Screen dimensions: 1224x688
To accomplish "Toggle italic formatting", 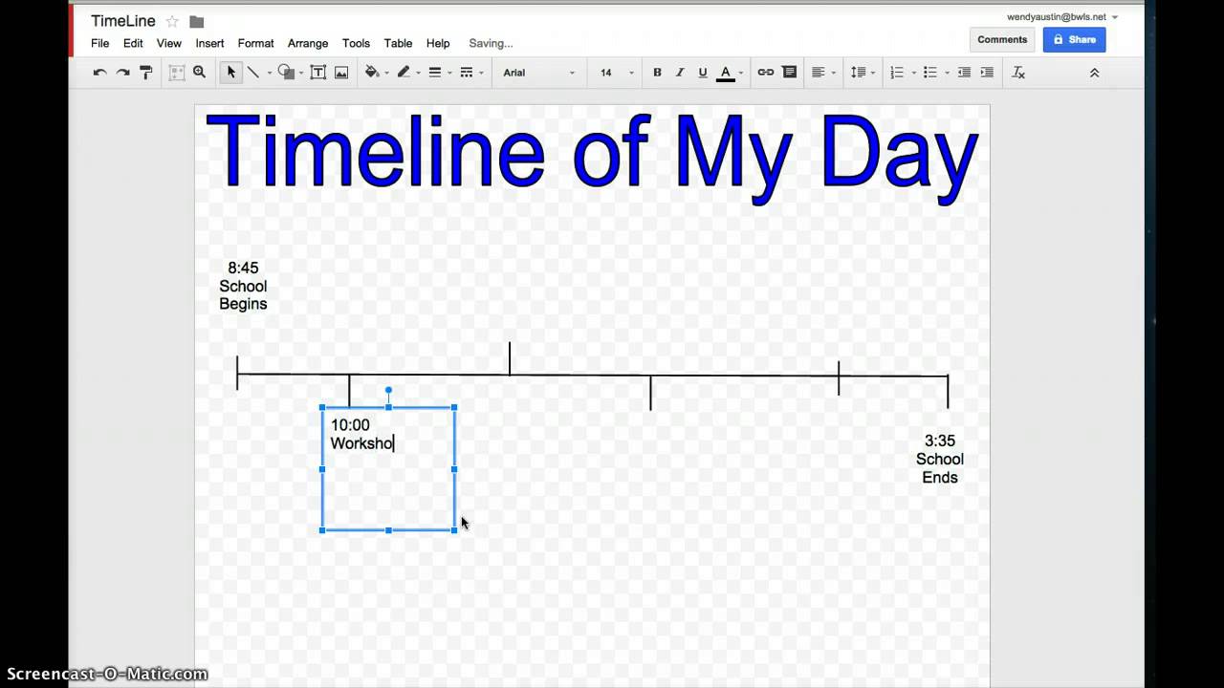I will (680, 72).
